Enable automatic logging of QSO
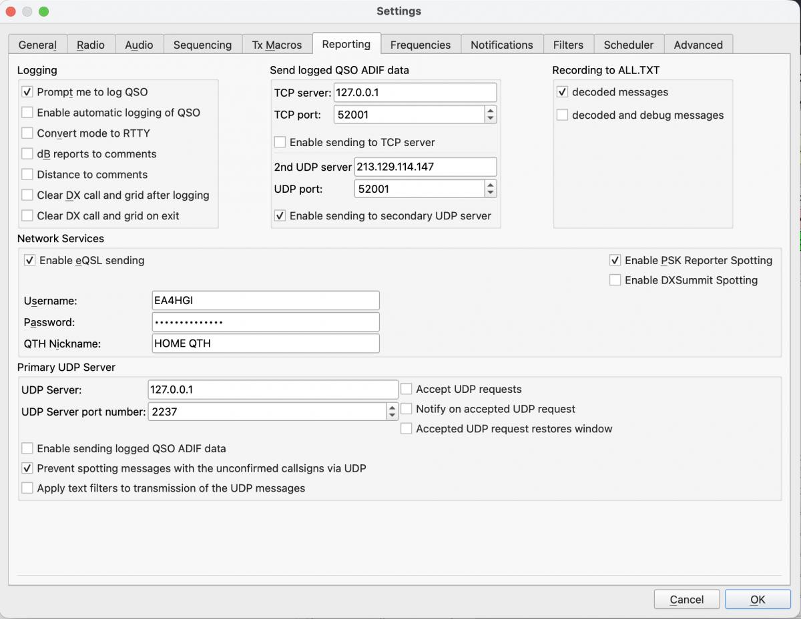 [x=27, y=113]
